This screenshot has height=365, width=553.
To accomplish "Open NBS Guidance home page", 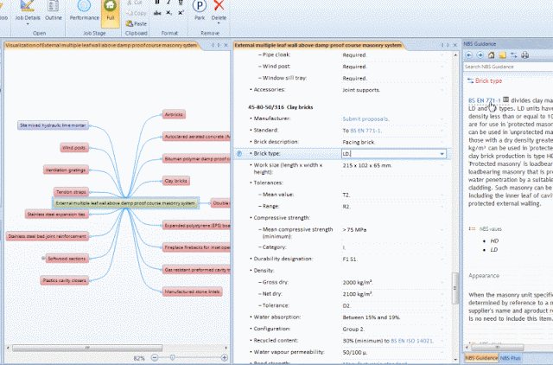I will pos(492,55).
